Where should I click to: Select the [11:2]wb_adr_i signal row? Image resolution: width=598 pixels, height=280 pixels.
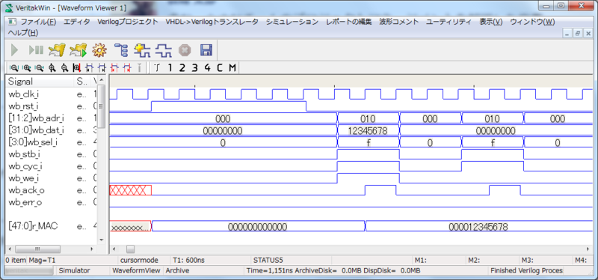point(52,118)
